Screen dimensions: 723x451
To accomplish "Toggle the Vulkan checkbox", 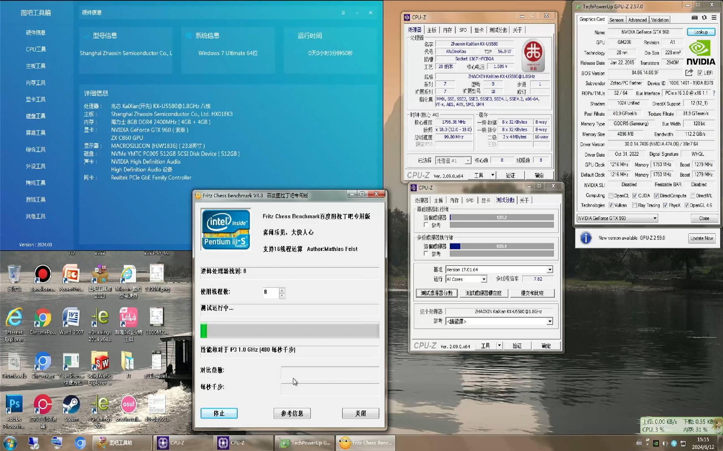I will [611, 205].
